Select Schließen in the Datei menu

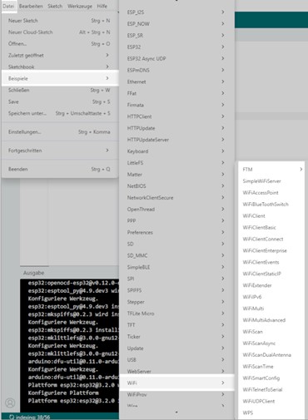(x=60, y=90)
